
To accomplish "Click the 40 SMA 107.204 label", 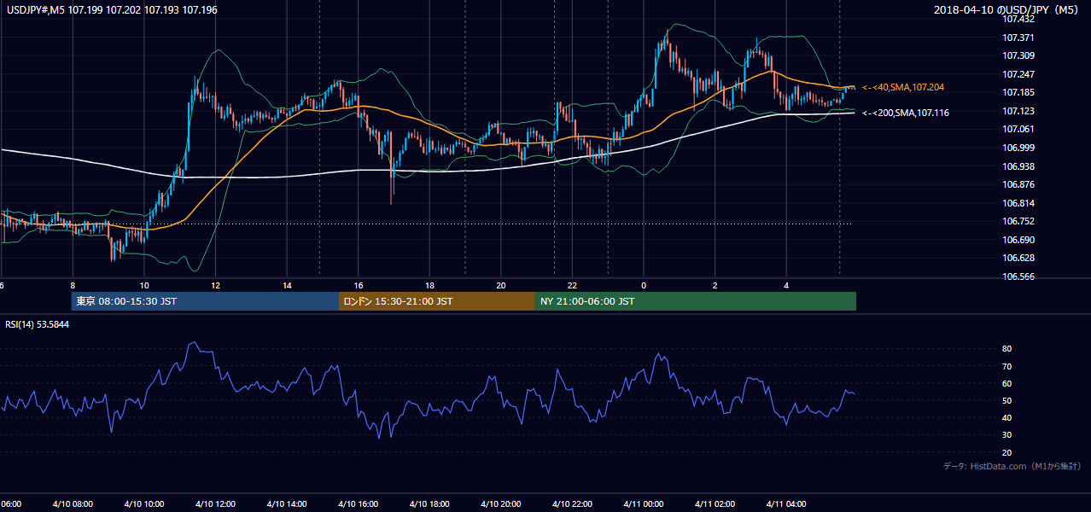I will (903, 87).
